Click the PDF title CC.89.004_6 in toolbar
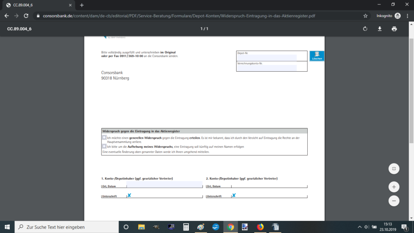Screen dimensions: 414x233 click(19, 29)
